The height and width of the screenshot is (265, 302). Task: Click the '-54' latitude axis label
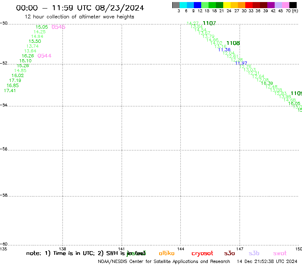point(4,105)
